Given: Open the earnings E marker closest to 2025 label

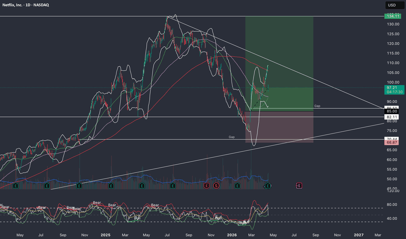Looking at the screenshot, I should [110, 186].
